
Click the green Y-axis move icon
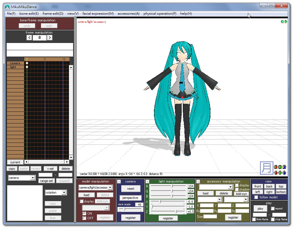[280, 173]
